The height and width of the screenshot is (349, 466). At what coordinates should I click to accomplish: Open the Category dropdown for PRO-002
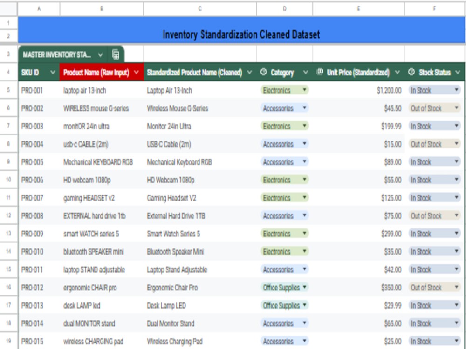[x=304, y=108]
